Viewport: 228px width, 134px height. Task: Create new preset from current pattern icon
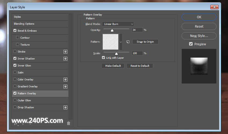pyautogui.click(x=128, y=42)
